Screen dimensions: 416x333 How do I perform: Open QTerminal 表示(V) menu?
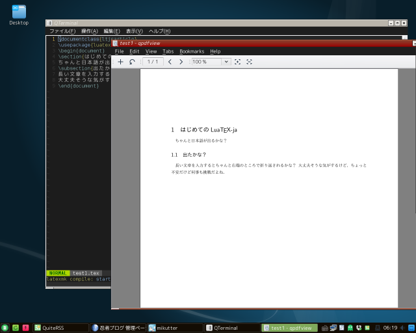135,31
